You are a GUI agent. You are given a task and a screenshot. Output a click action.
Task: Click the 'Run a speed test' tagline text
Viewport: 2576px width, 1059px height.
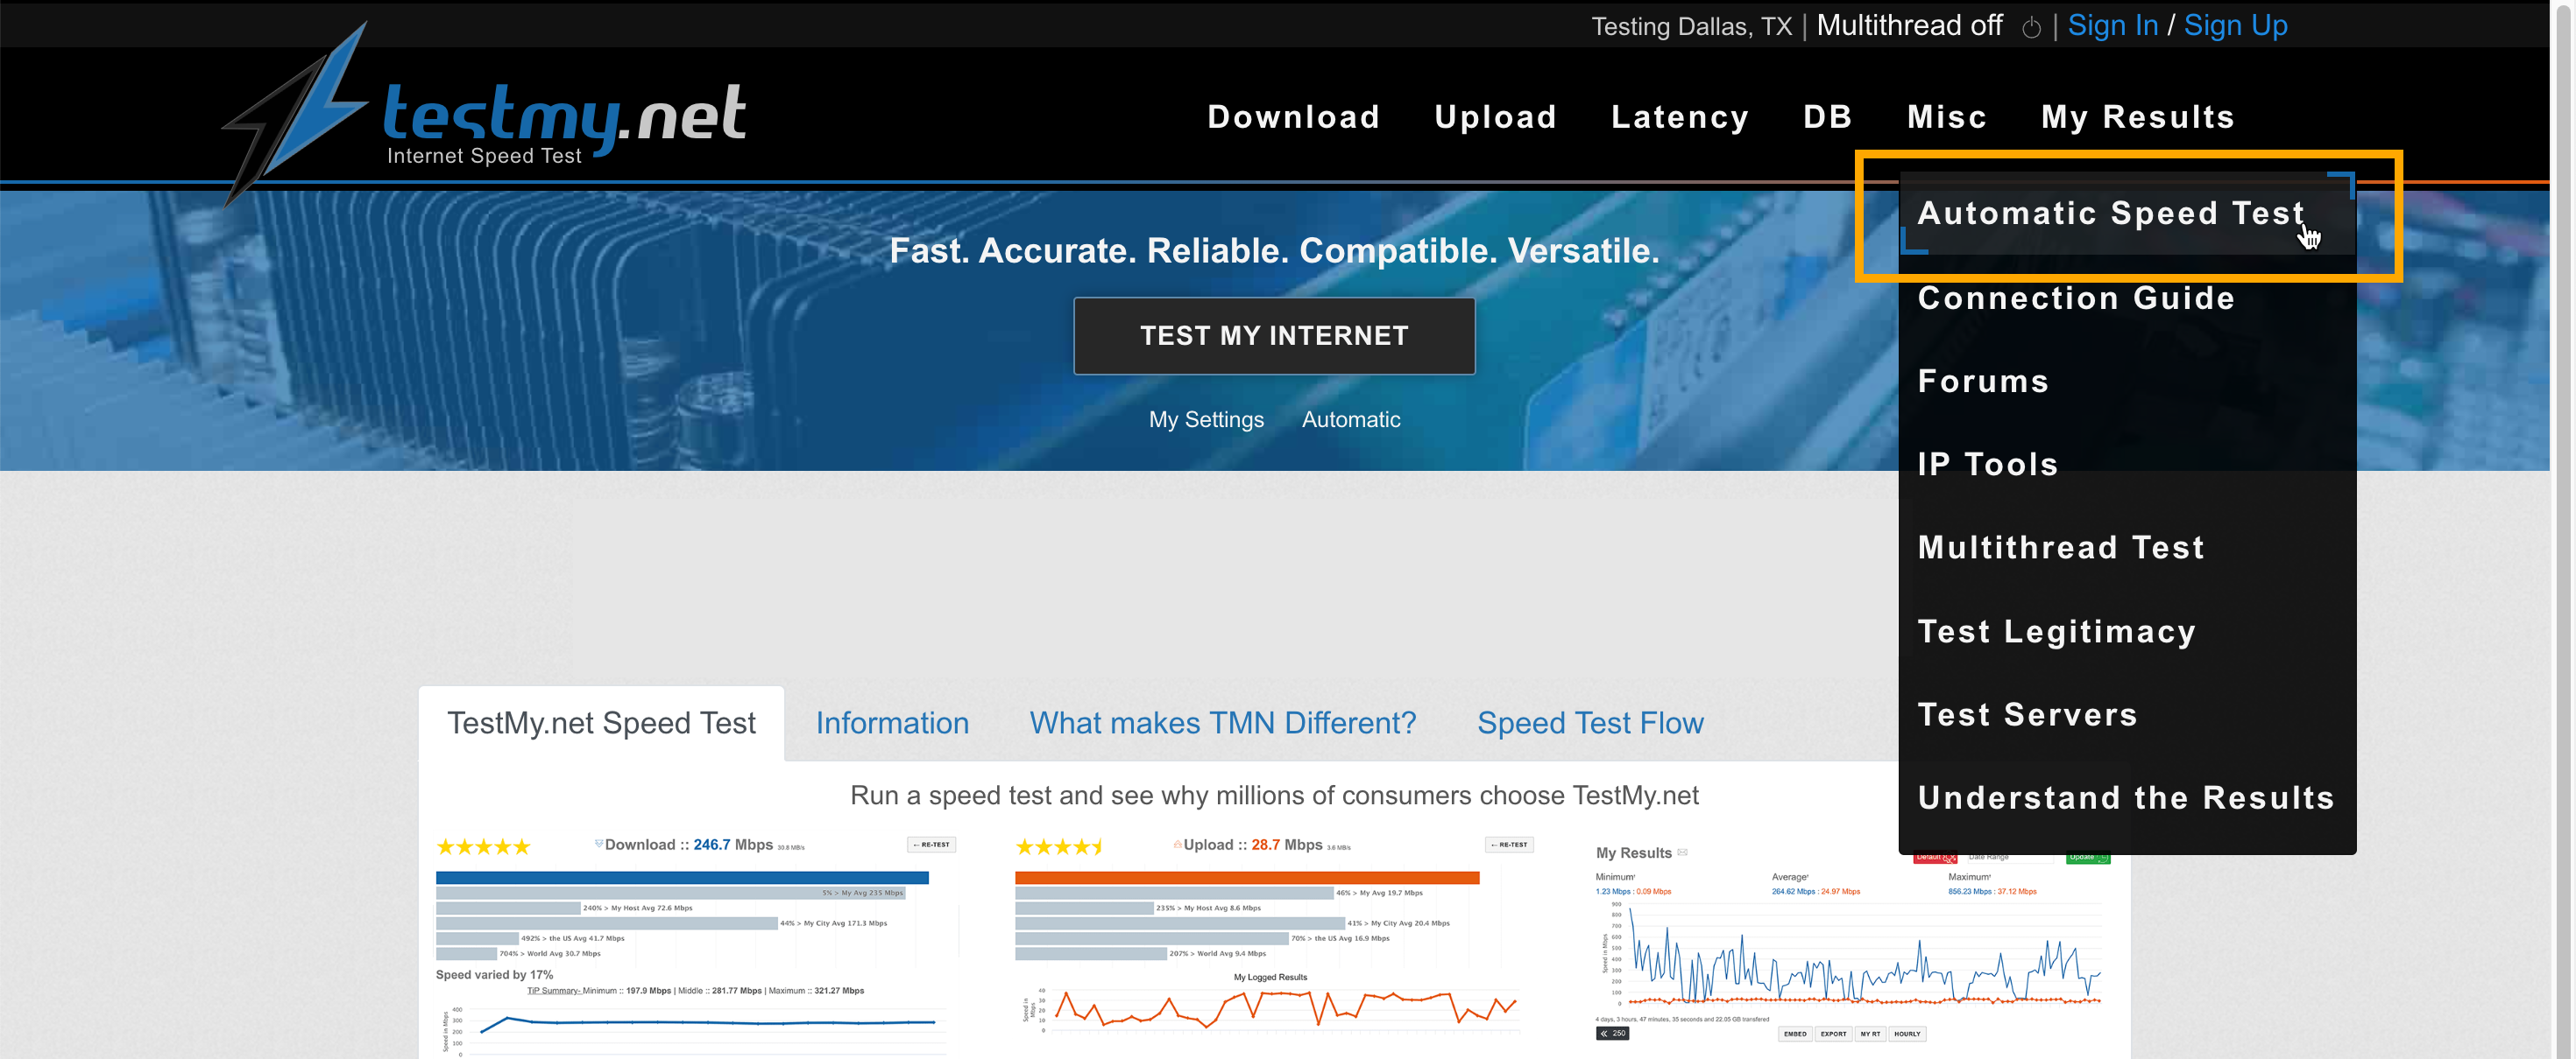[1274, 796]
